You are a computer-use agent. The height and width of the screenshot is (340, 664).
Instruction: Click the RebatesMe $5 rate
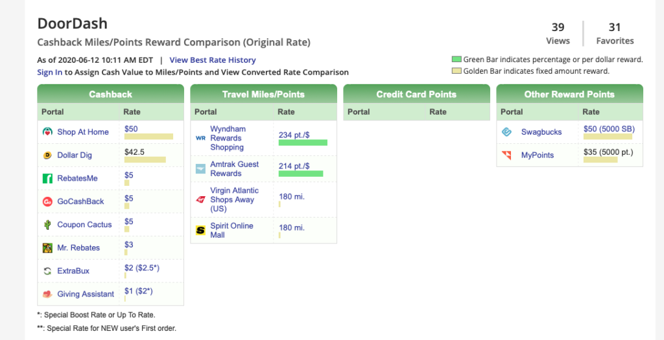click(x=129, y=175)
